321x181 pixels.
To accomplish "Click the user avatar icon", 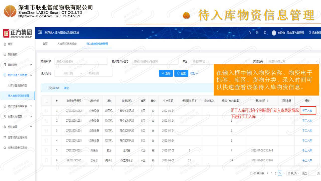I will click(274, 33).
